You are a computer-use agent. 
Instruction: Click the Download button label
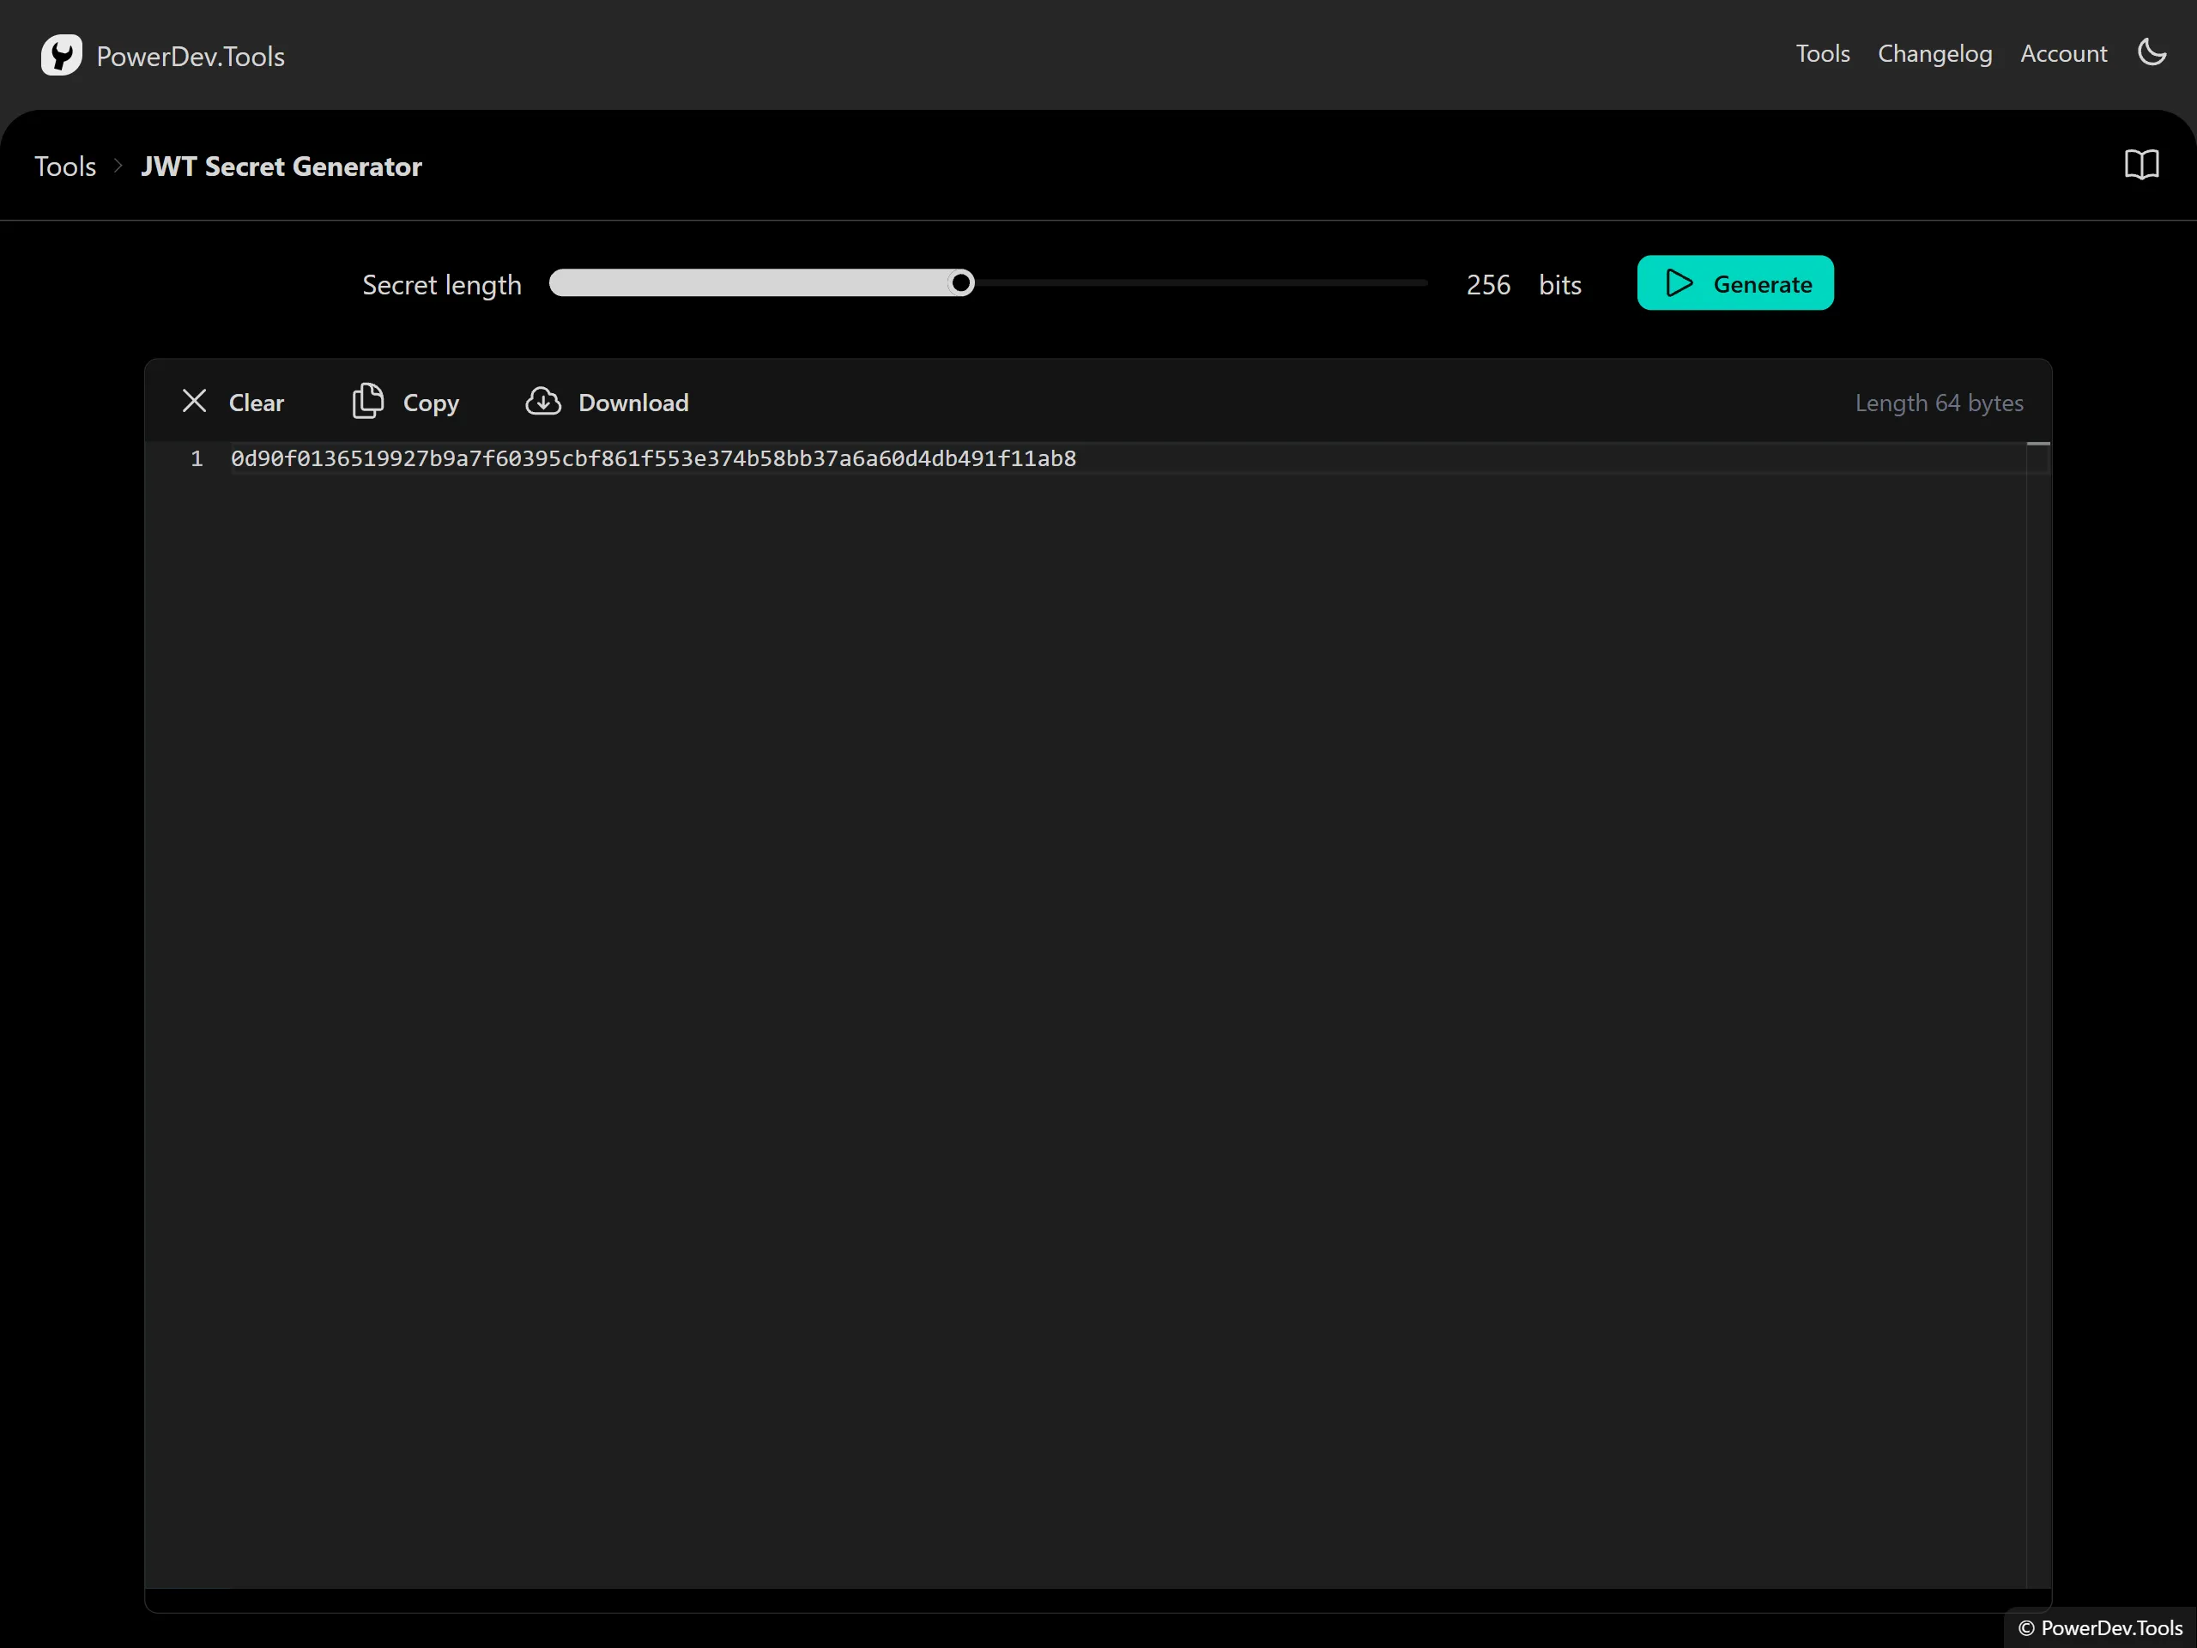coord(633,403)
